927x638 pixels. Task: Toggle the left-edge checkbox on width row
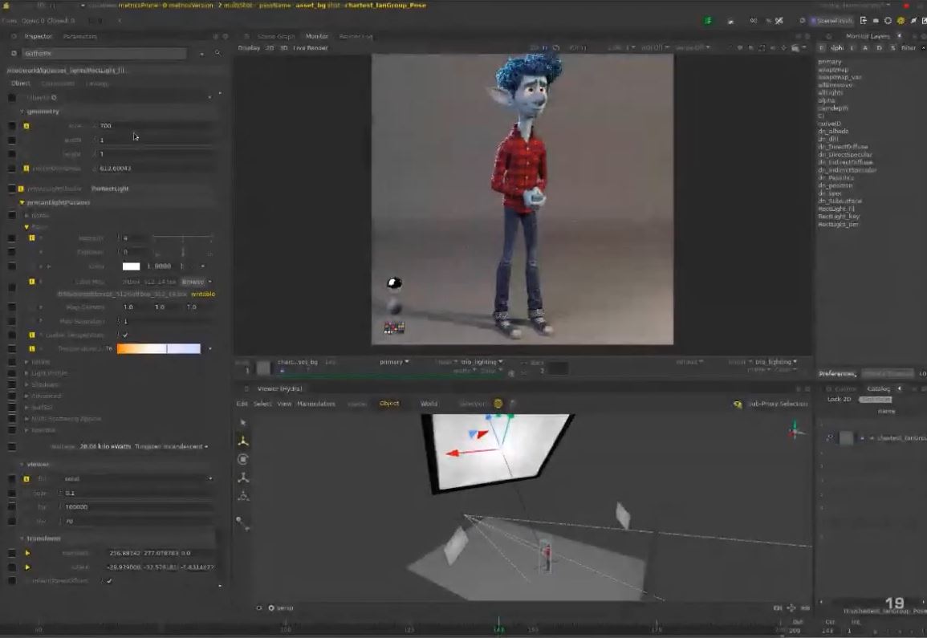point(12,140)
